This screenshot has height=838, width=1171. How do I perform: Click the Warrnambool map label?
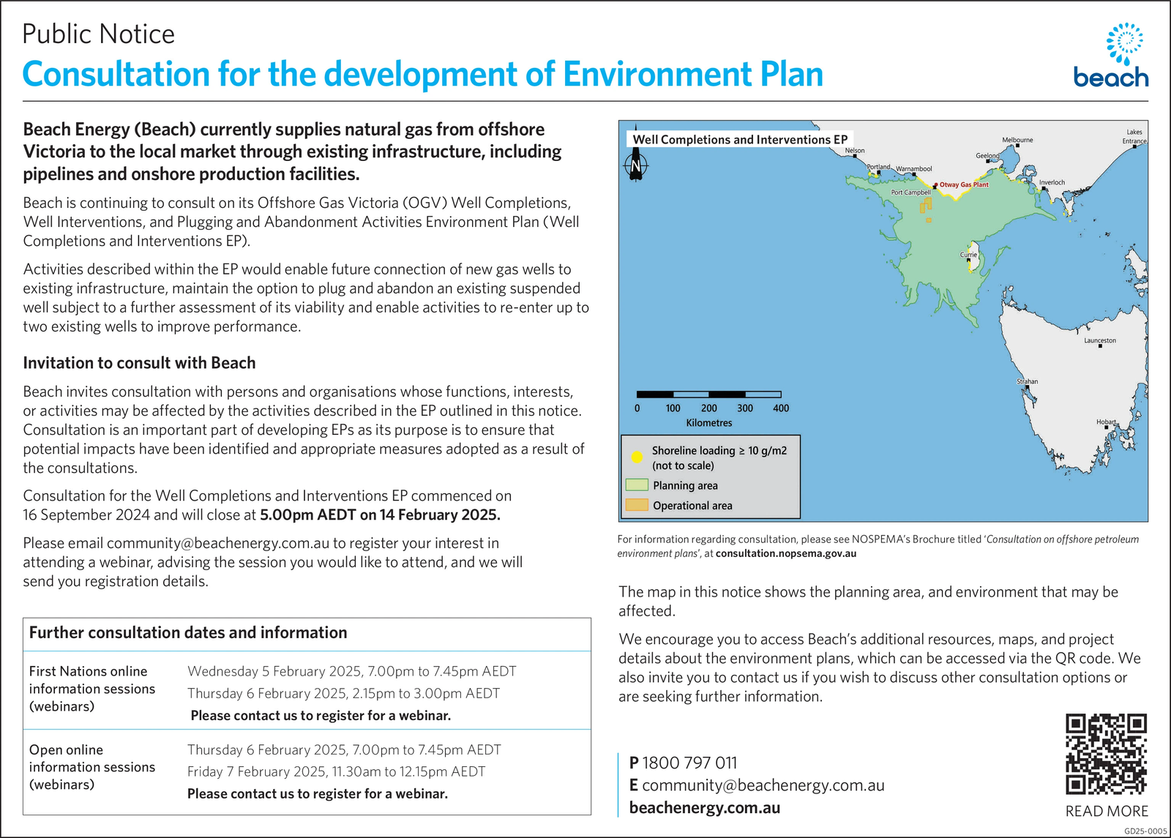(x=914, y=169)
